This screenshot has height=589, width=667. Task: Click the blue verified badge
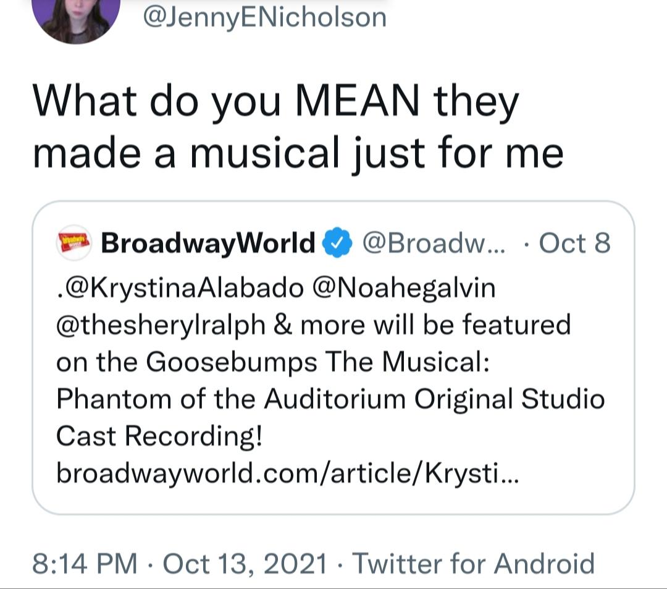click(337, 242)
